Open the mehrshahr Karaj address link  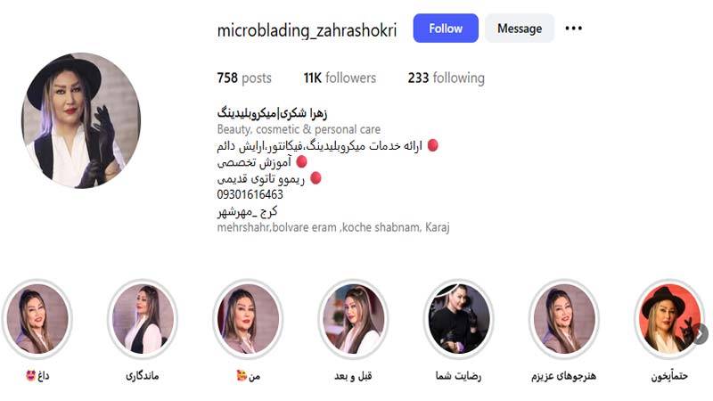pyautogui.click(x=333, y=227)
